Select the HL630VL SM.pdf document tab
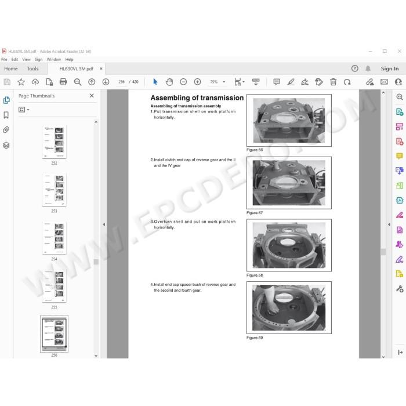Screen dimensions: 406x406 (76, 68)
